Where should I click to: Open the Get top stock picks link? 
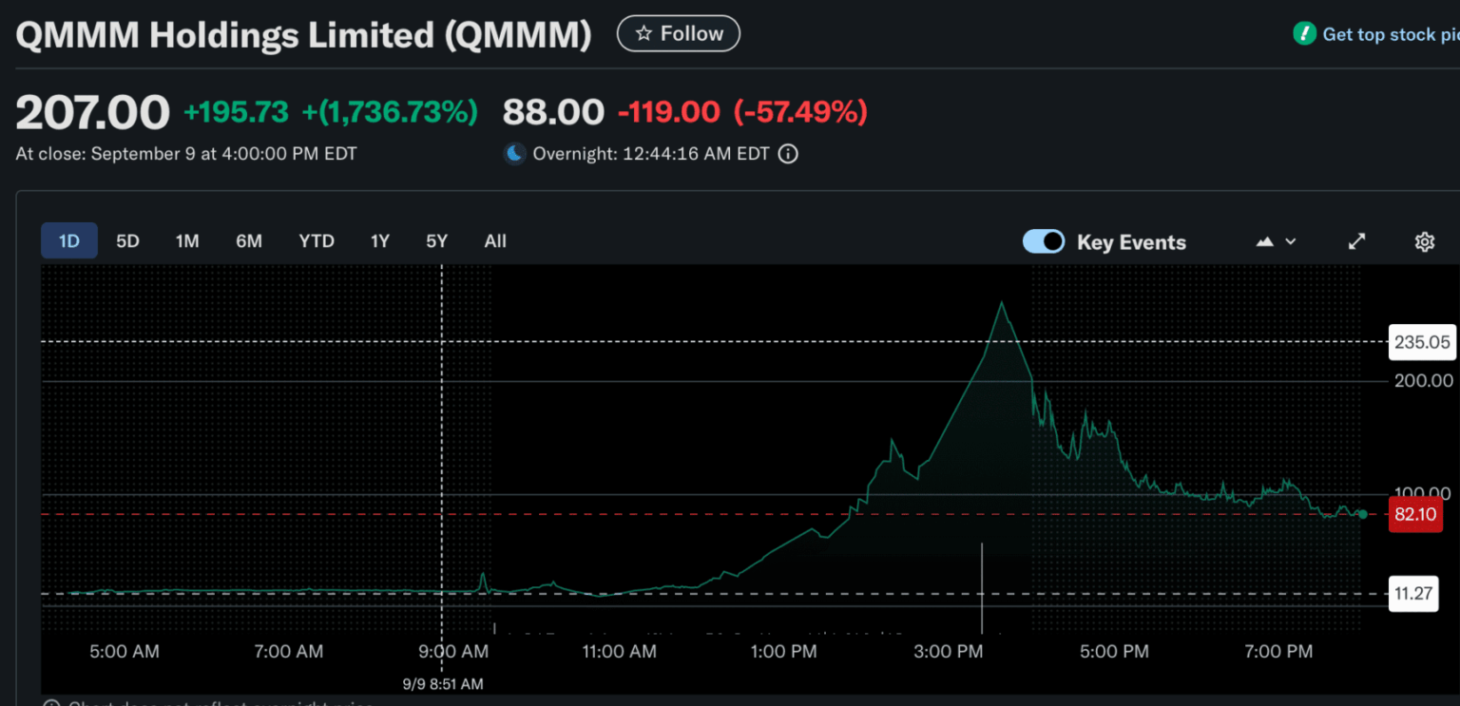pyautogui.click(x=1386, y=33)
